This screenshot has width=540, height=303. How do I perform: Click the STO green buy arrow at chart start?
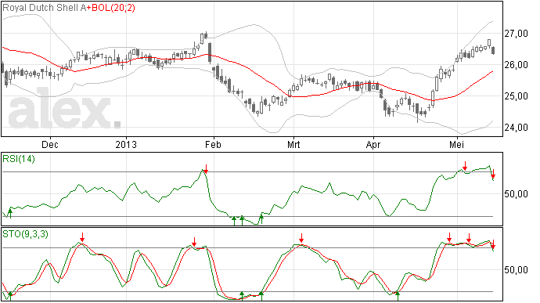[x=10, y=296]
